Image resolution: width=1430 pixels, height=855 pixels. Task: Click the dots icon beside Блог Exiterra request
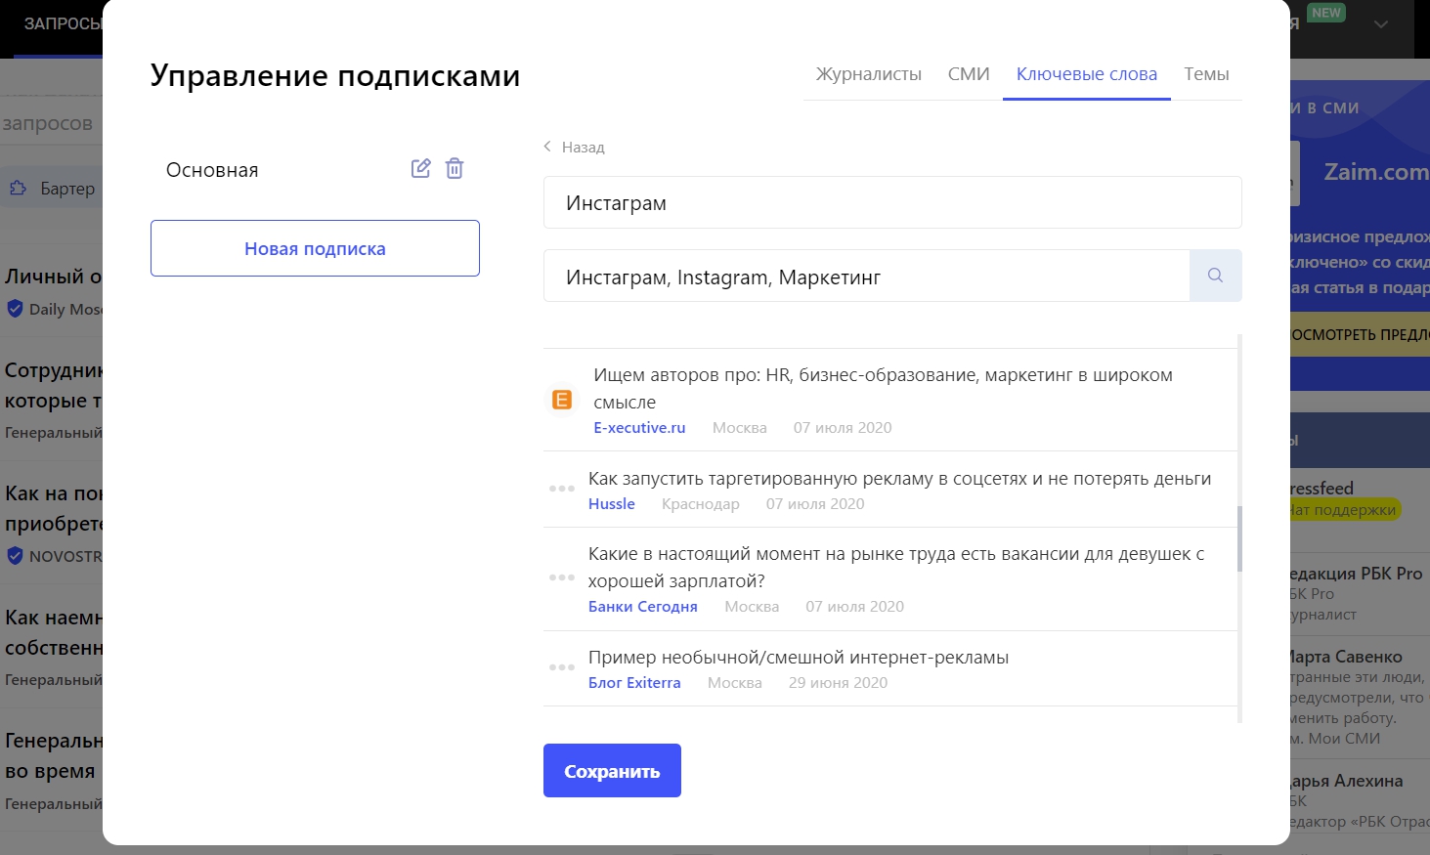pyautogui.click(x=562, y=668)
